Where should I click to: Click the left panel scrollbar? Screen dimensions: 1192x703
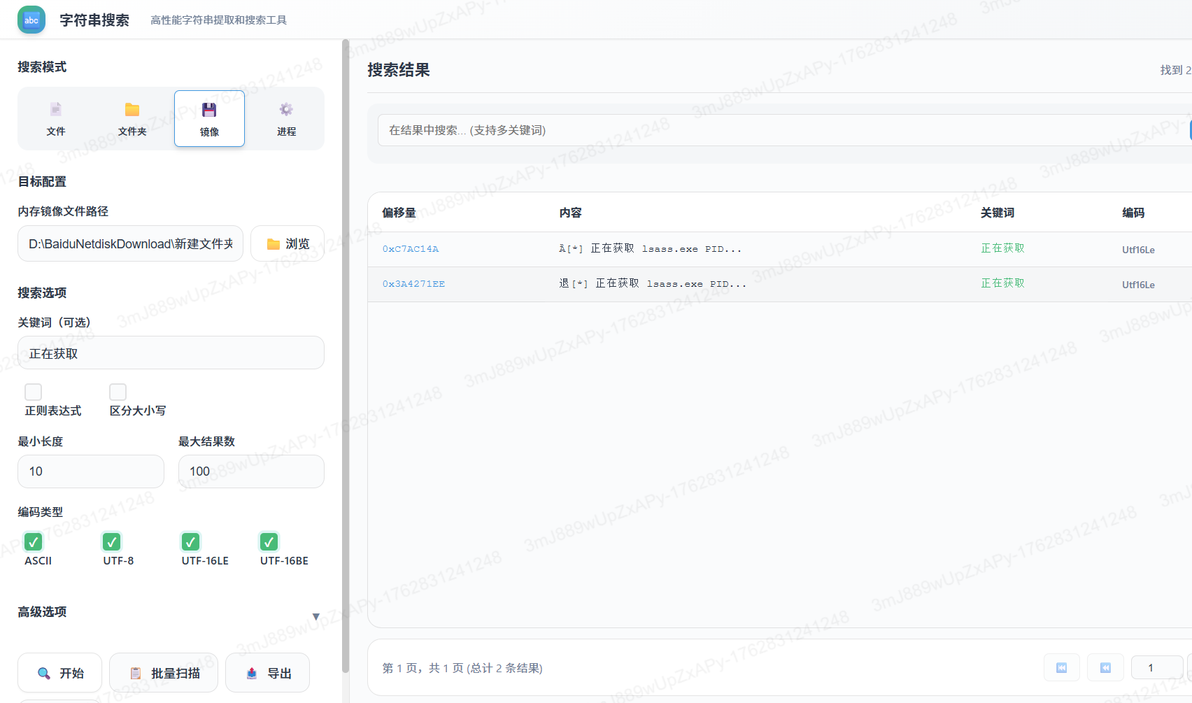click(x=346, y=357)
